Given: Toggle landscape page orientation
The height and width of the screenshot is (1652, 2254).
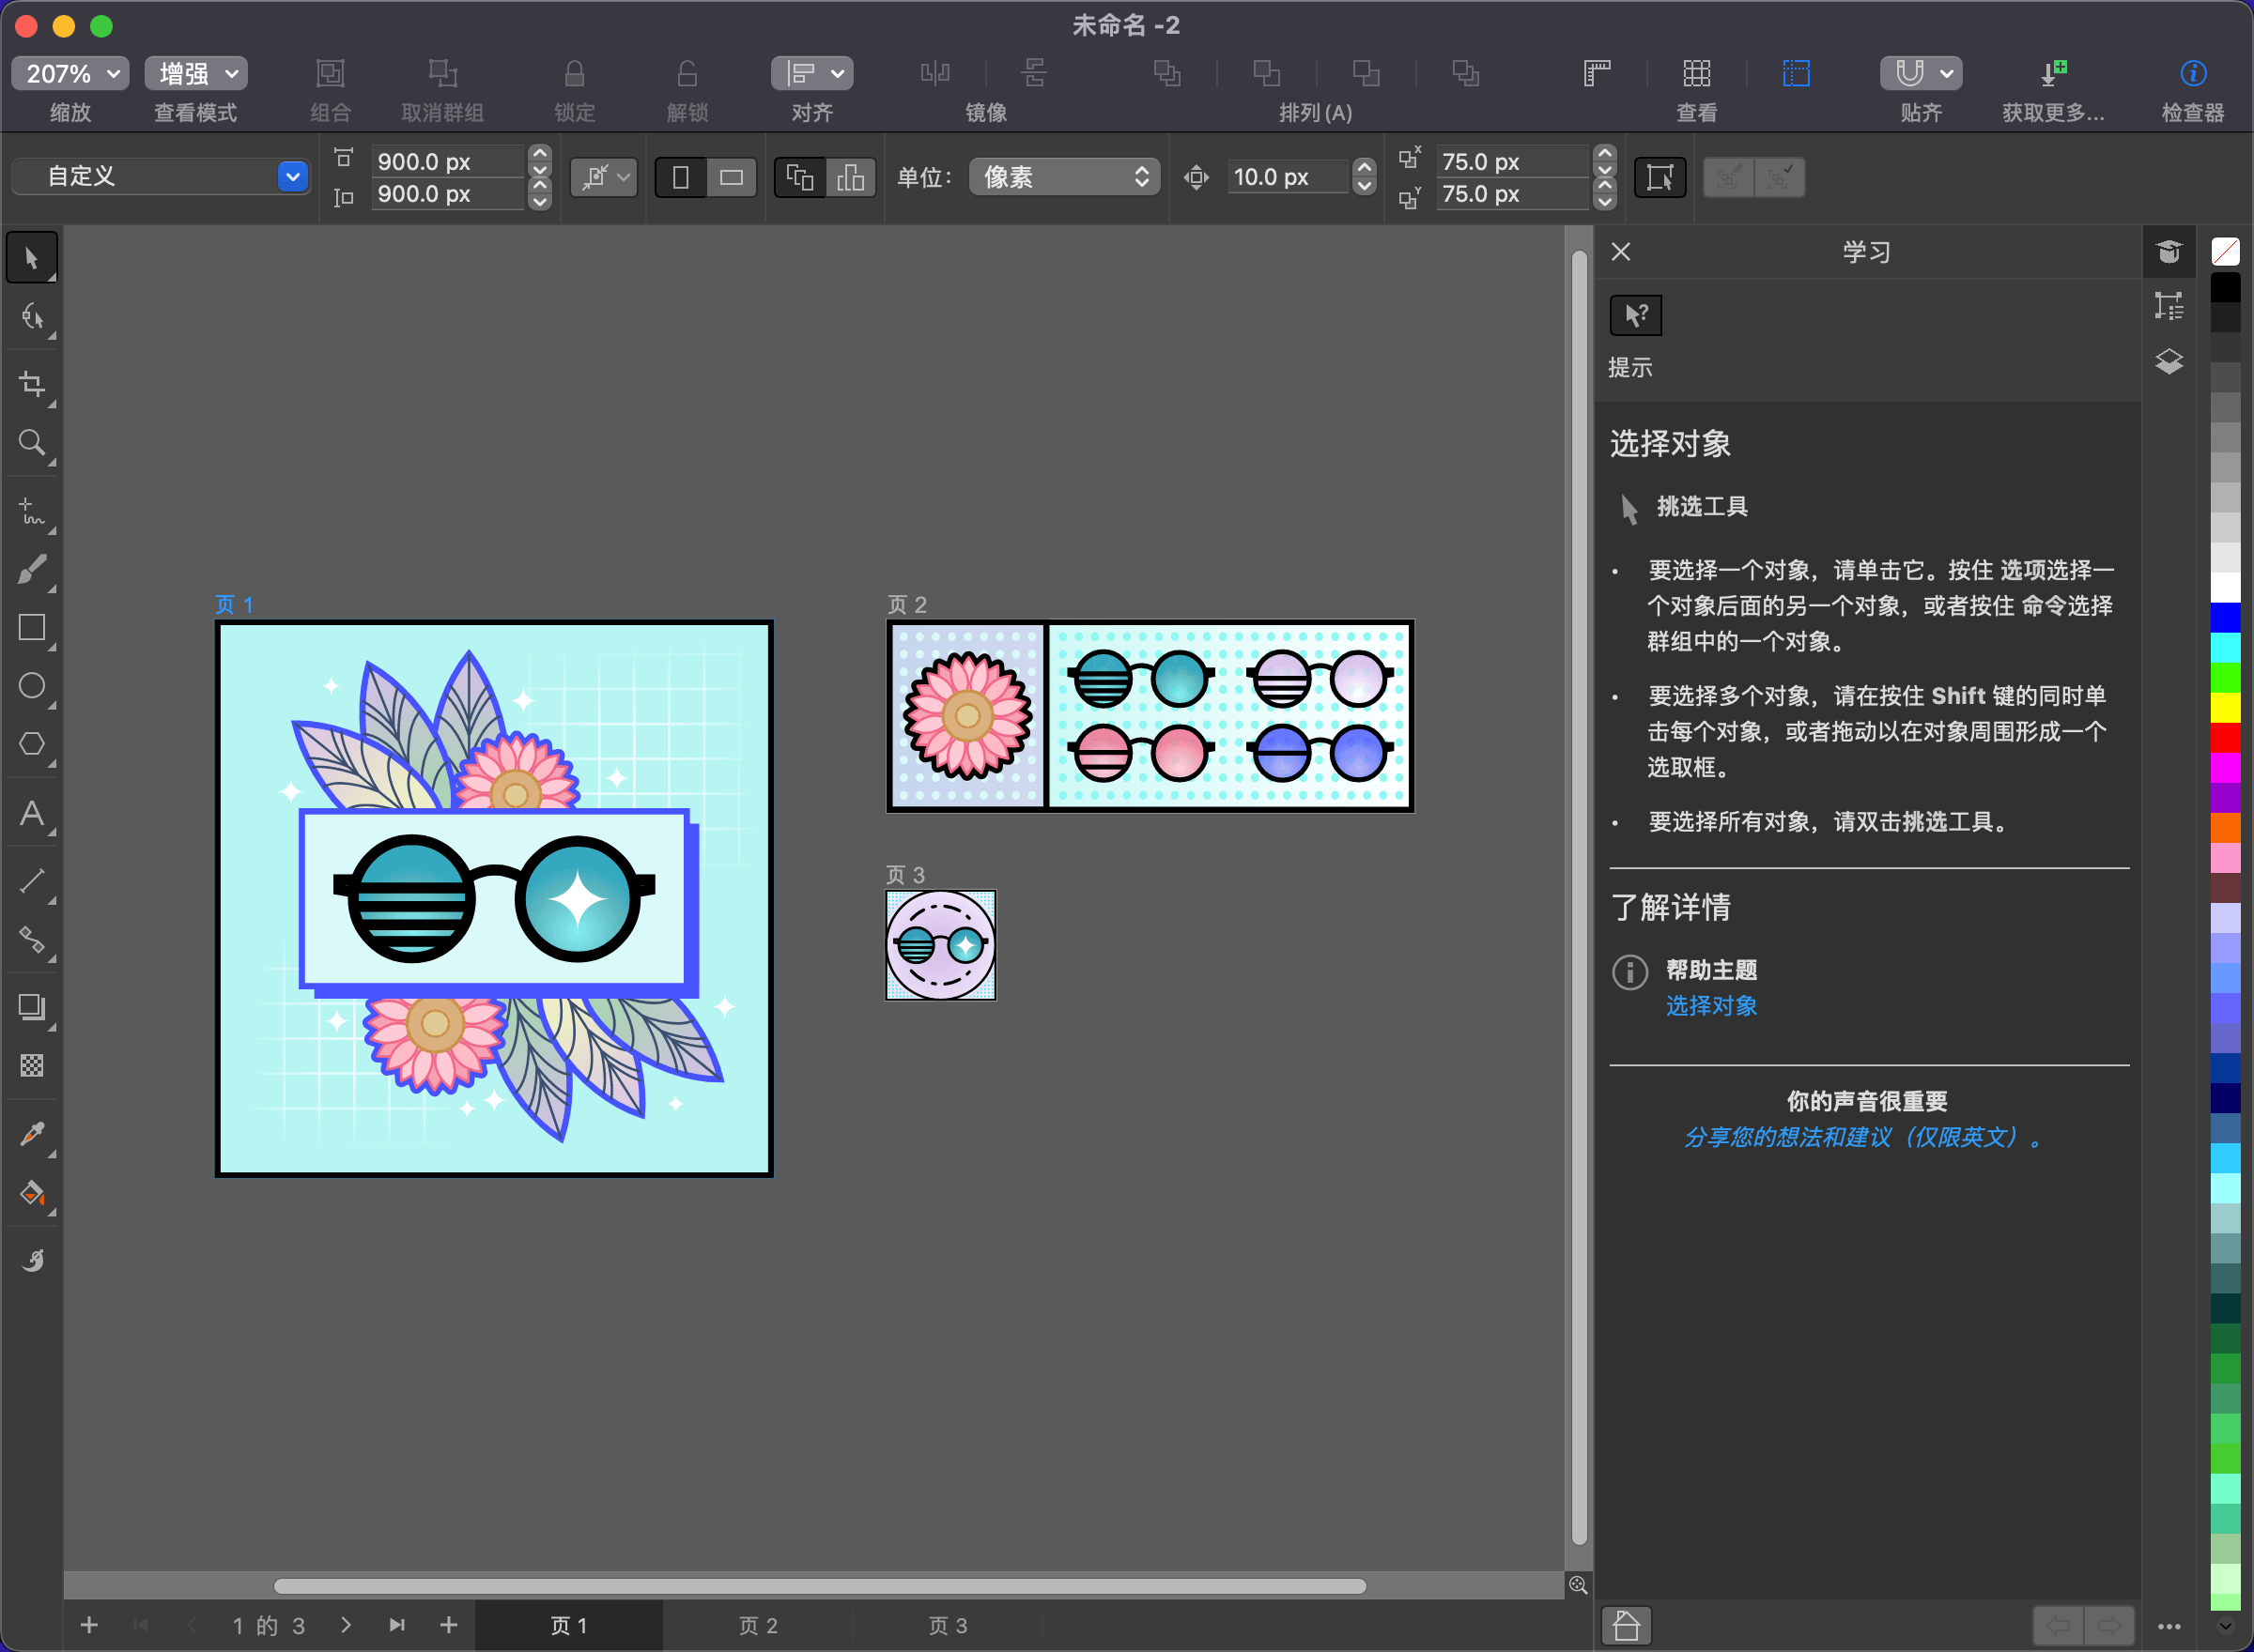Looking at the screenshot, I should (x=732, y=178).
